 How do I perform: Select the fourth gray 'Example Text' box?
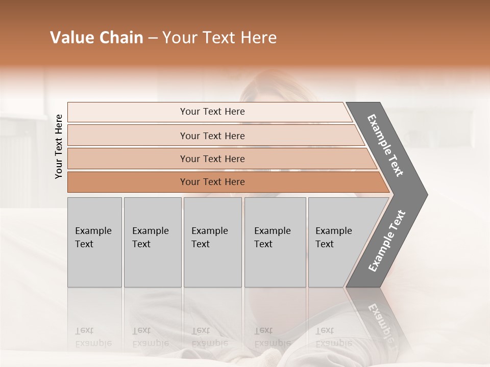(x=275, y=242)
